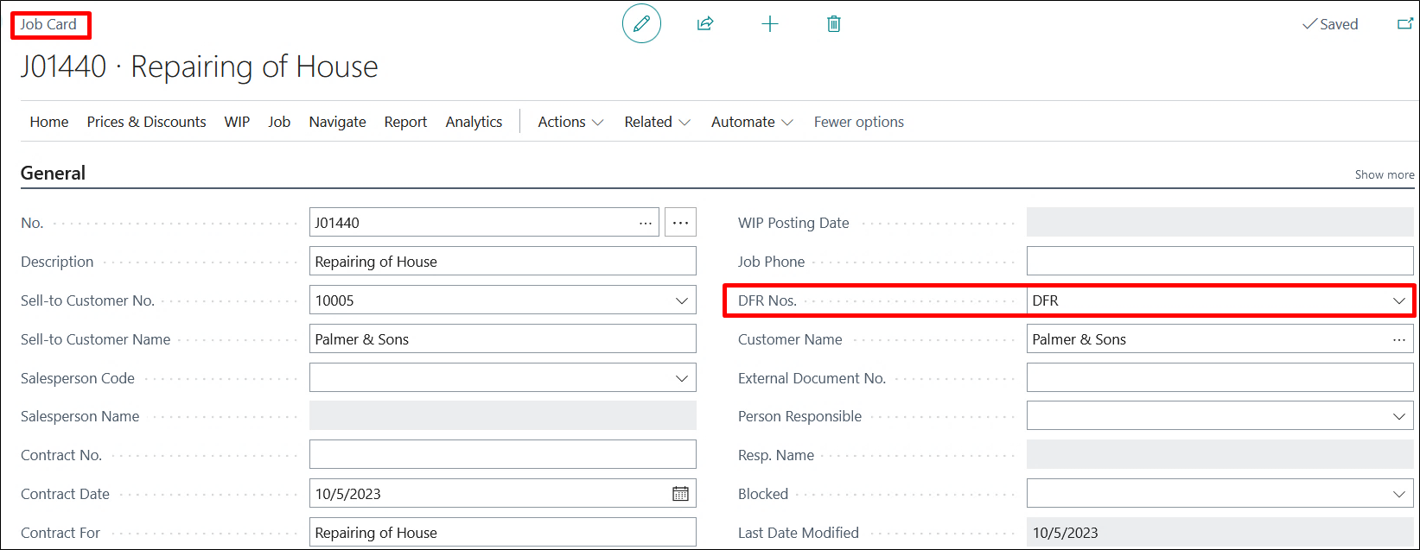Click ellipsis button beside No. field
This screenshot has width=1420, height=550.
pyautogui.click(x=680, y=223)
